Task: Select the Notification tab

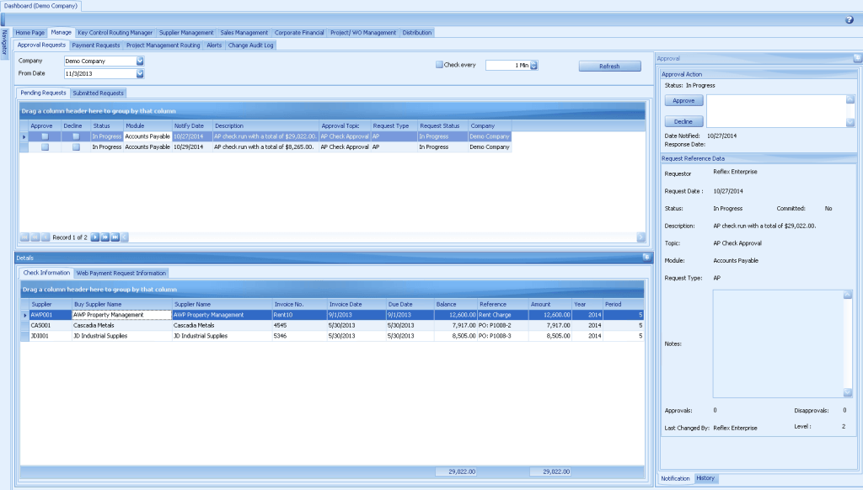Action: click(x=675, y=478)
